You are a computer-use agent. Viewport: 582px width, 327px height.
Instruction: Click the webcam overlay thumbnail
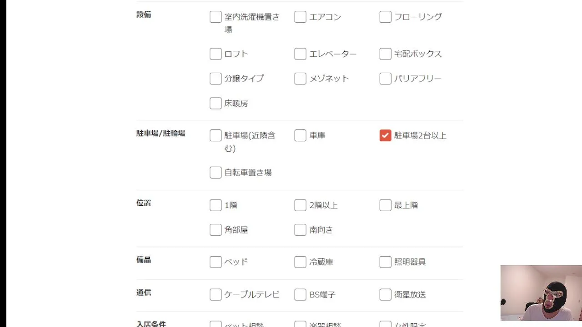click(541, 293)
